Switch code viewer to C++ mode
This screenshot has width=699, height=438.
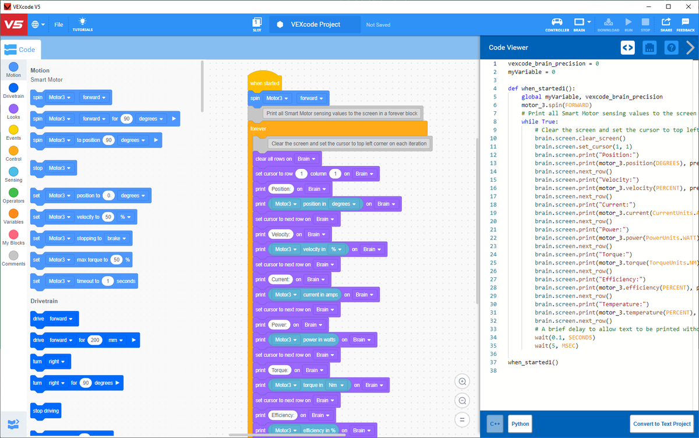coord(495,423)
